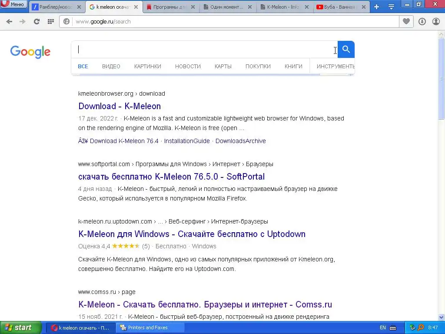Select the КАРТИНКИ search filter

pyautogui.click(x=148, y=67)
